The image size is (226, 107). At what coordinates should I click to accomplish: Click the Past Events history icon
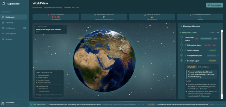point(3,28)
